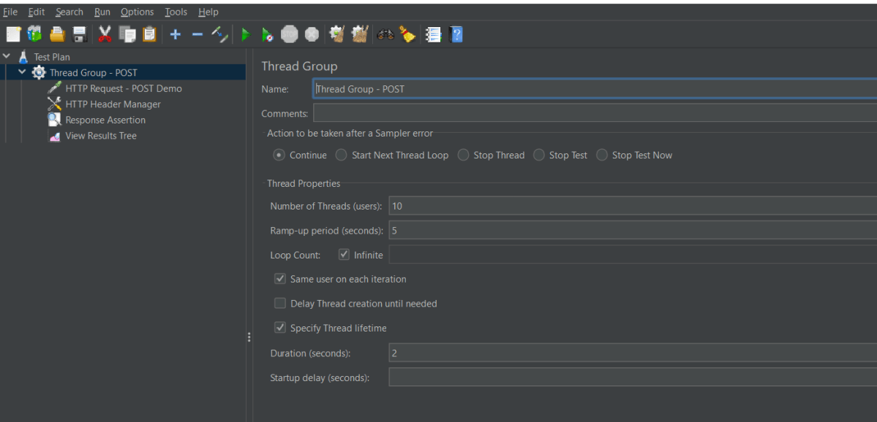Click the Add plus icon in toolbar

[175, 34]
